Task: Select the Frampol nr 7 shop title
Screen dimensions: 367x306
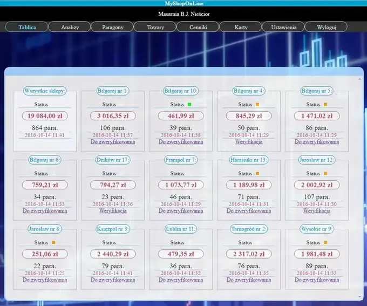Action: pyautogui.click(x=181, y=160)
